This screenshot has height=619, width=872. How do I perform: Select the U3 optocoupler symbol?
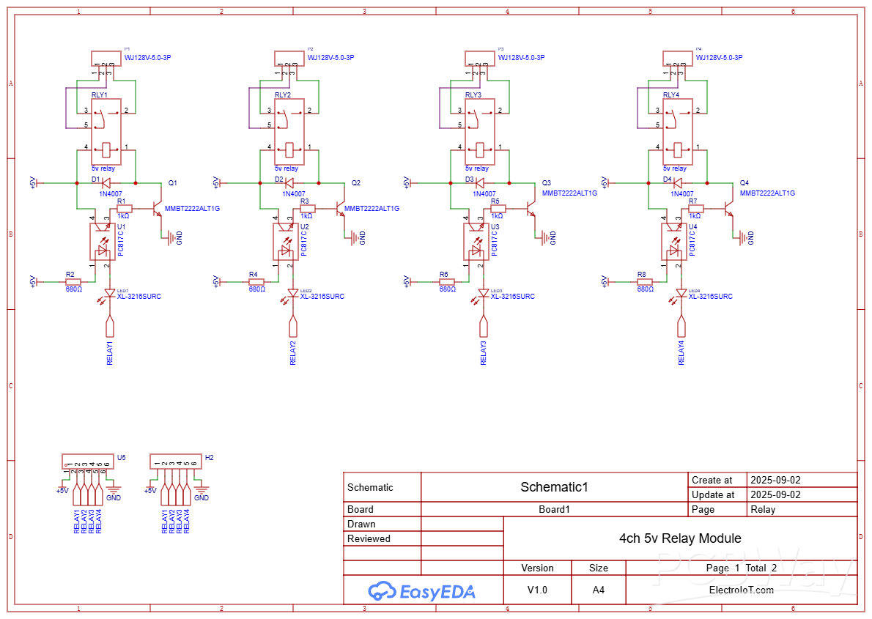(477, 242)
